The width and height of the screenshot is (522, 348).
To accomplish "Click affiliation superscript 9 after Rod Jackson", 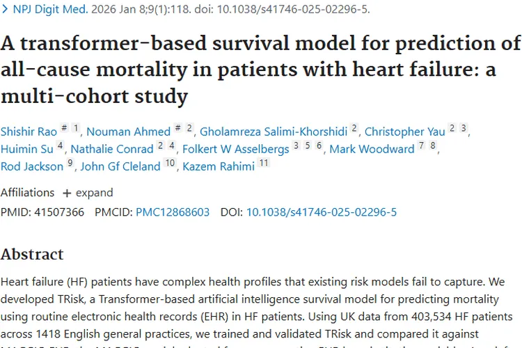I will 70,164.
